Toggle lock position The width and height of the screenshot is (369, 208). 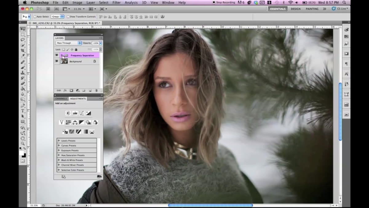point(72,49)
